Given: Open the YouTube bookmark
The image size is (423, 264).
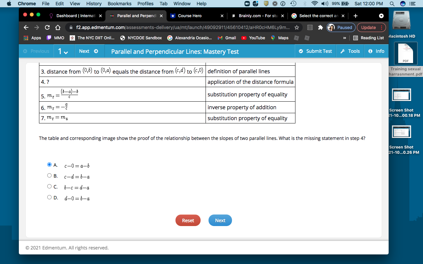Looking at the screenshot, I should 253,38.
